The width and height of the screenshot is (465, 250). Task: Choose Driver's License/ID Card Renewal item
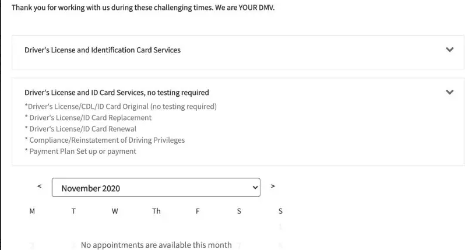pos(80,129)
